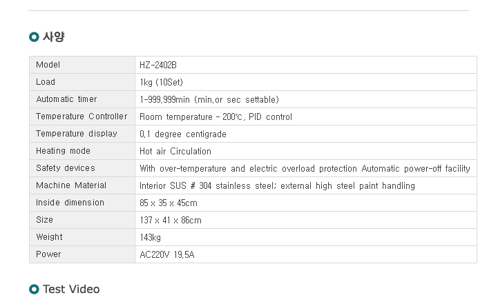The image size is (498, 304).
Task: Click the teal bullet icon beside Test Video
Action: (34, 289)
